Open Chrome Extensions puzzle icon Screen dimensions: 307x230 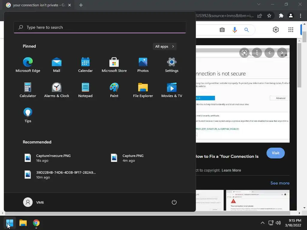[281, 16]
